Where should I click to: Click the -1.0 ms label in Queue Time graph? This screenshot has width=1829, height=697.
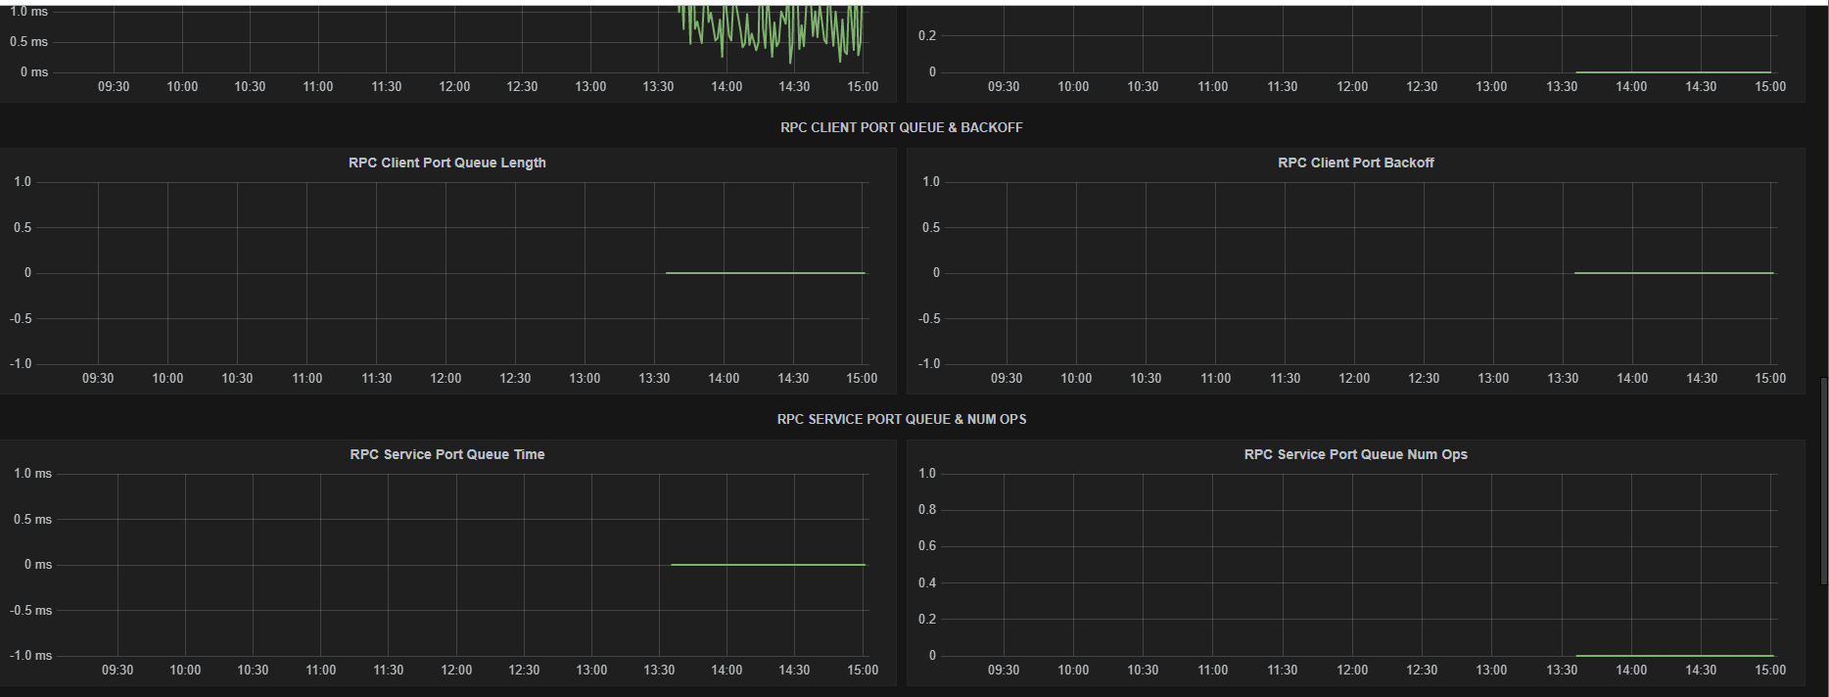[x=30, y=656]
